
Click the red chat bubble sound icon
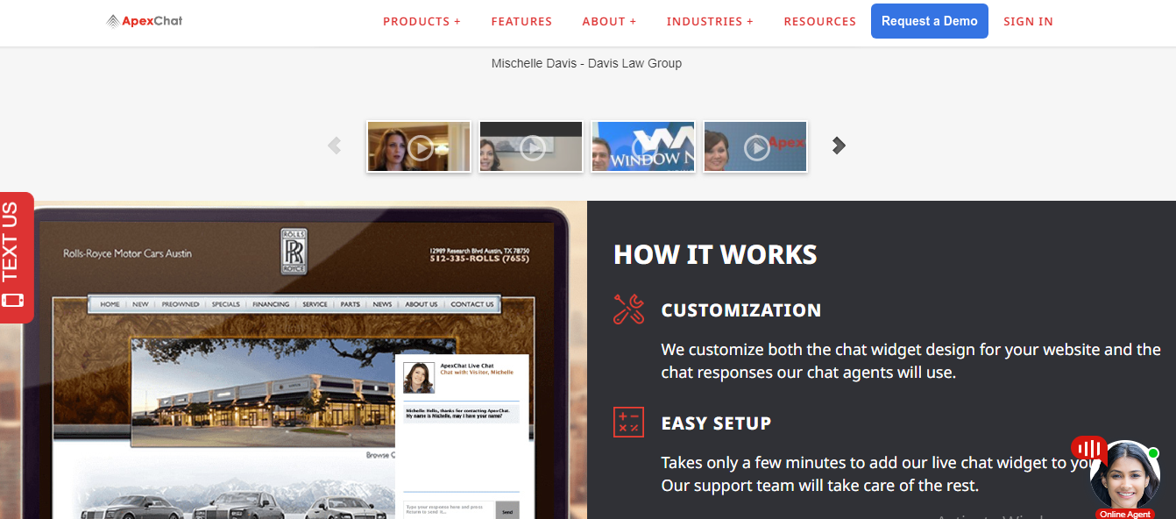1087,449
